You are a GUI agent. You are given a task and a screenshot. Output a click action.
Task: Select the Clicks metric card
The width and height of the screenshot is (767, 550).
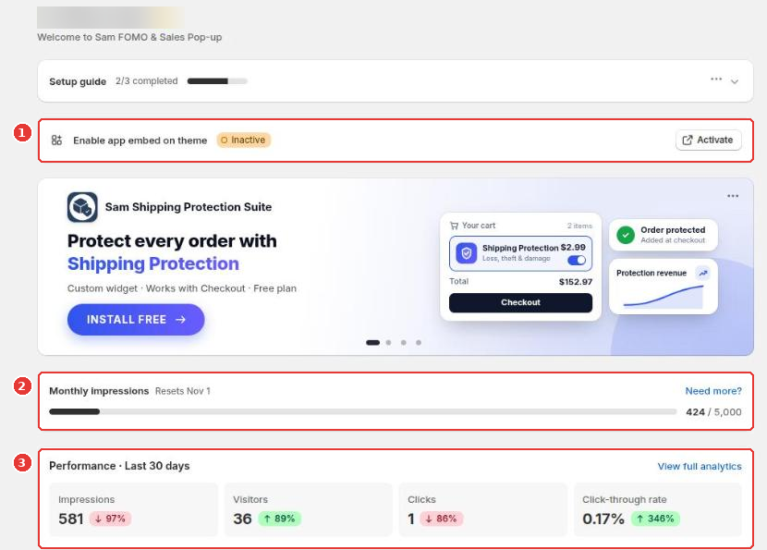[482, 509]
